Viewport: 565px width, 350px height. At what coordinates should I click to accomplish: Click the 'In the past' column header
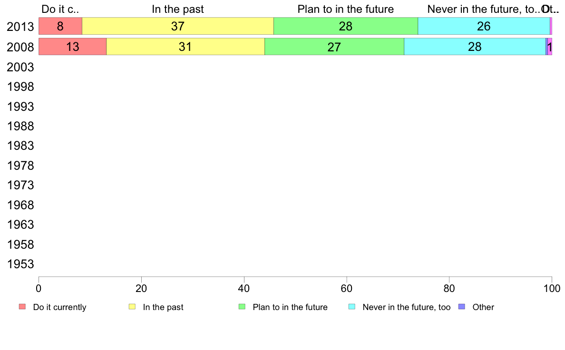178,9
